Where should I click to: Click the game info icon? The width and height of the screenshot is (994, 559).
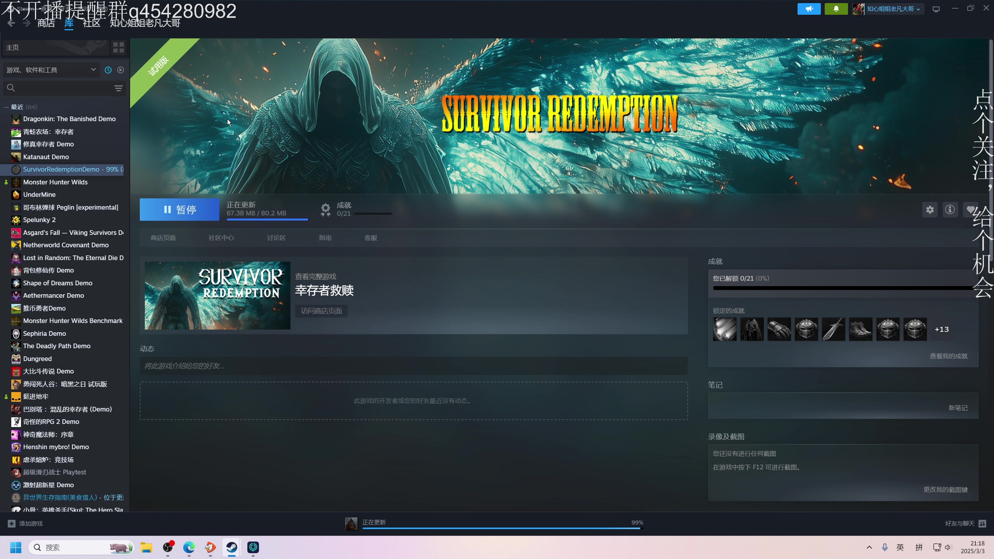(x=950, y=210)
